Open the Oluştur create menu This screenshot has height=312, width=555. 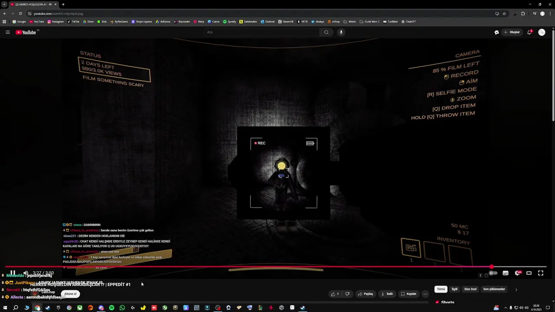click(512, 32)
